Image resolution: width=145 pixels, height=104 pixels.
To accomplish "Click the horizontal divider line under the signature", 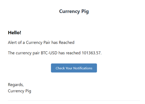I will (x=74, y=100).
